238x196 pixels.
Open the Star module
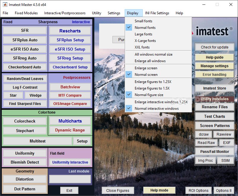[13, 95]
